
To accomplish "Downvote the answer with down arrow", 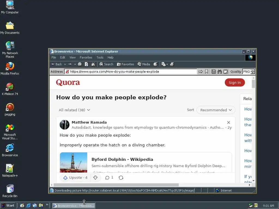I will click(x=95, y=177).
